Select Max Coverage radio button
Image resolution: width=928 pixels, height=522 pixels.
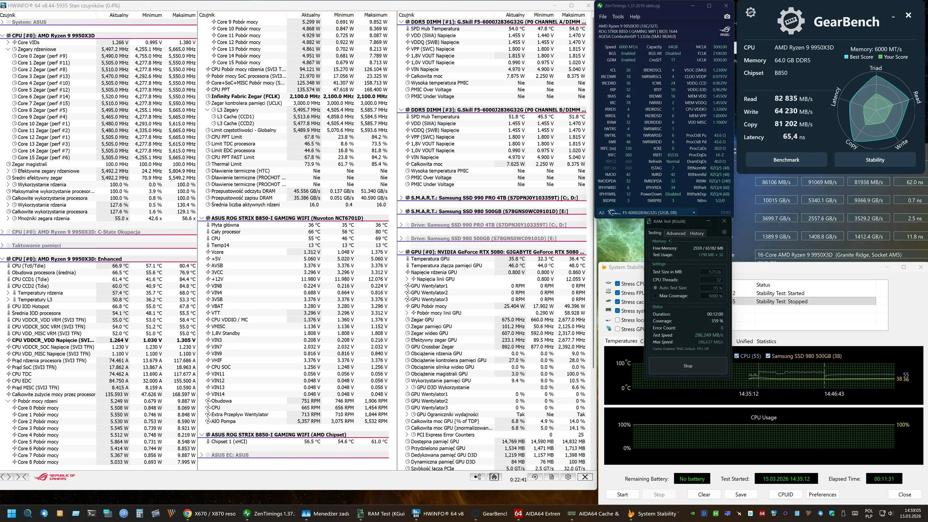[655, 296]
